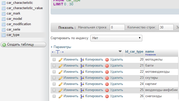
Task: Click Удалить link for снегоходы row
Action: (x=116, y=96)
